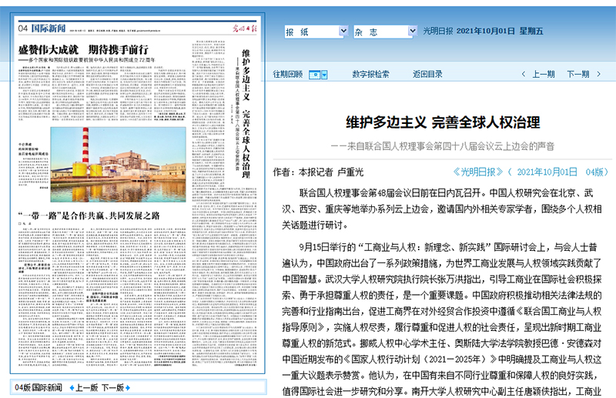The height and width of the screenshot is (398, 616).
Task: Jump to next page via 下一版
Action: pyautogui.click(x=112, y=387)
